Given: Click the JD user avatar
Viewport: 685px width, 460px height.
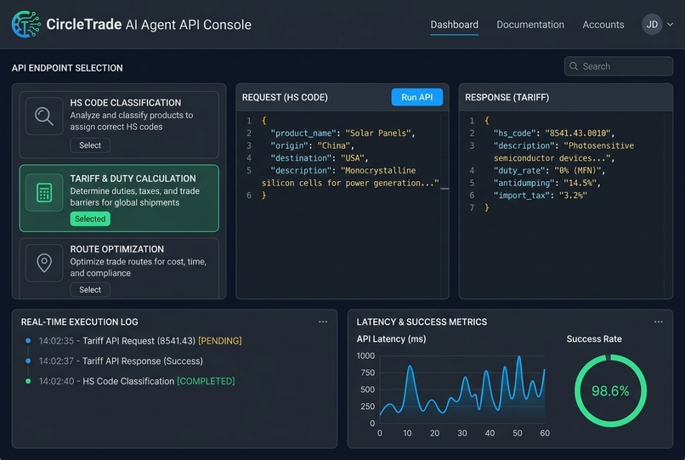Looking at the screenshot, I should pyautogui.click(x=652, y=25).
